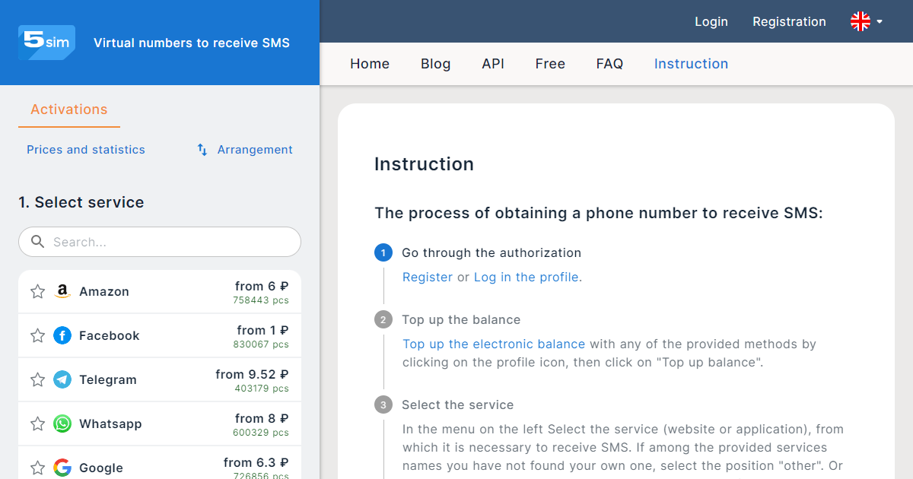Expand the language dropdown arrow
Screen dimensions: 913x479
(x=880, y=21)
